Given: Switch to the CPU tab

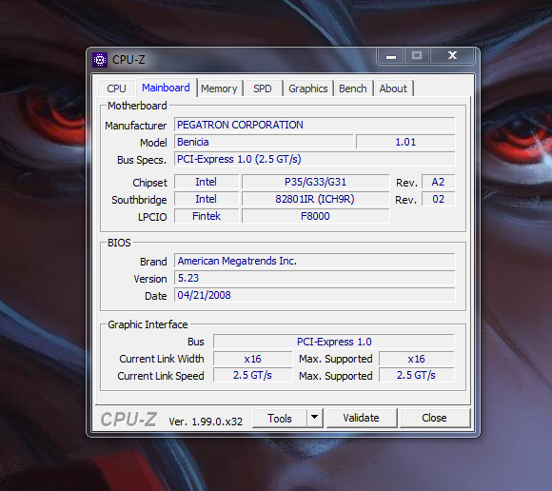Looking at the screenshot, I should coord(116,88).
